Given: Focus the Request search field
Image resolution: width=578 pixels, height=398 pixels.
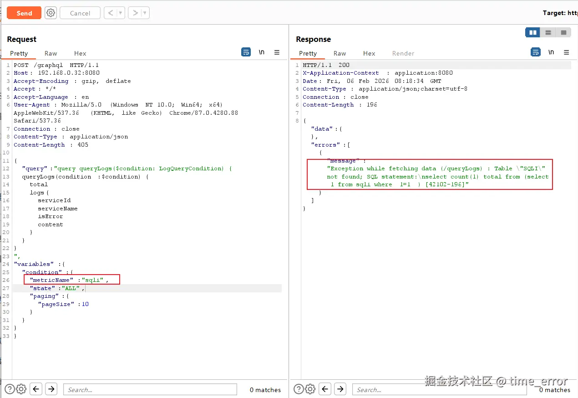Looking at the screenshot, I should pyautogui.click(x=150, y=389).
